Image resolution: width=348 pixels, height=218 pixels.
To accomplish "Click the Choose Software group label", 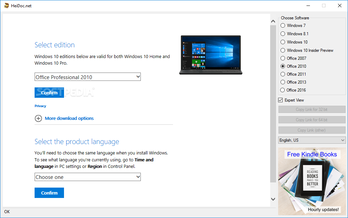I will 295,18.
